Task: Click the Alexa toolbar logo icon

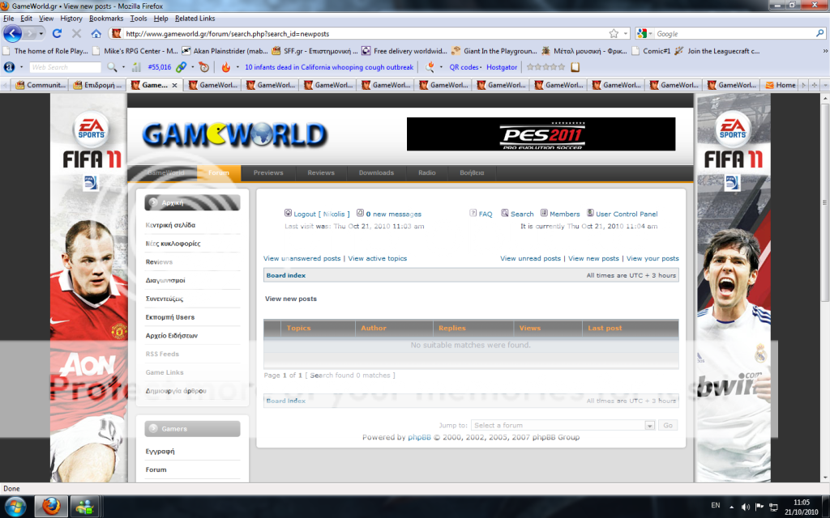Action: click(x=9, y=67)
